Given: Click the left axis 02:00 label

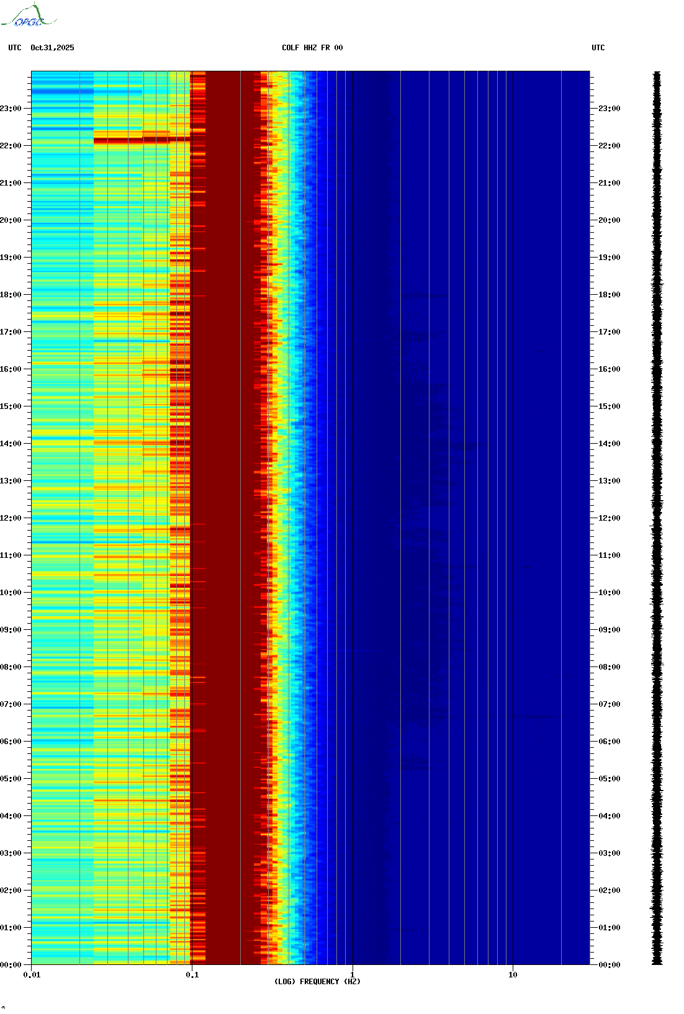Looking at the screenshot, I should [11, 891].
